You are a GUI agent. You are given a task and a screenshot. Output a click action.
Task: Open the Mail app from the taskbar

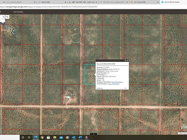(x=61, y=137)
